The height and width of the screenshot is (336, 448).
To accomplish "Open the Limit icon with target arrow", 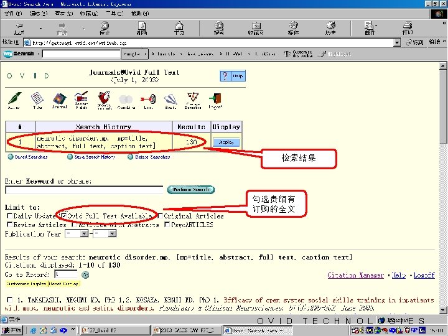I will 149,101.
